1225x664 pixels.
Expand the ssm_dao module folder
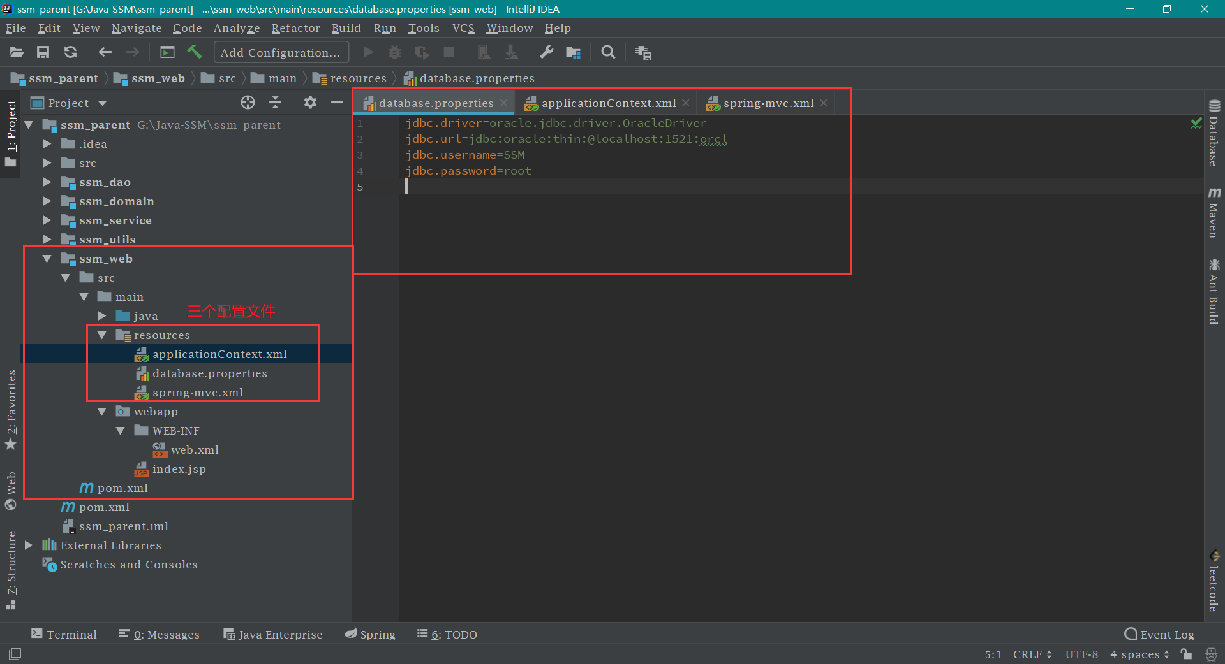coord(47,182)
